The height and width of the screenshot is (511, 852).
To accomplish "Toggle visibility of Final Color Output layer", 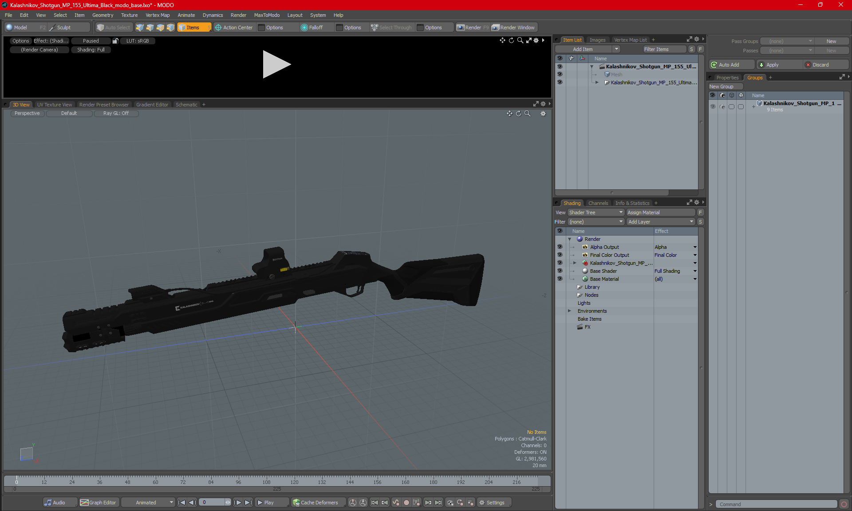I will 560,255.
